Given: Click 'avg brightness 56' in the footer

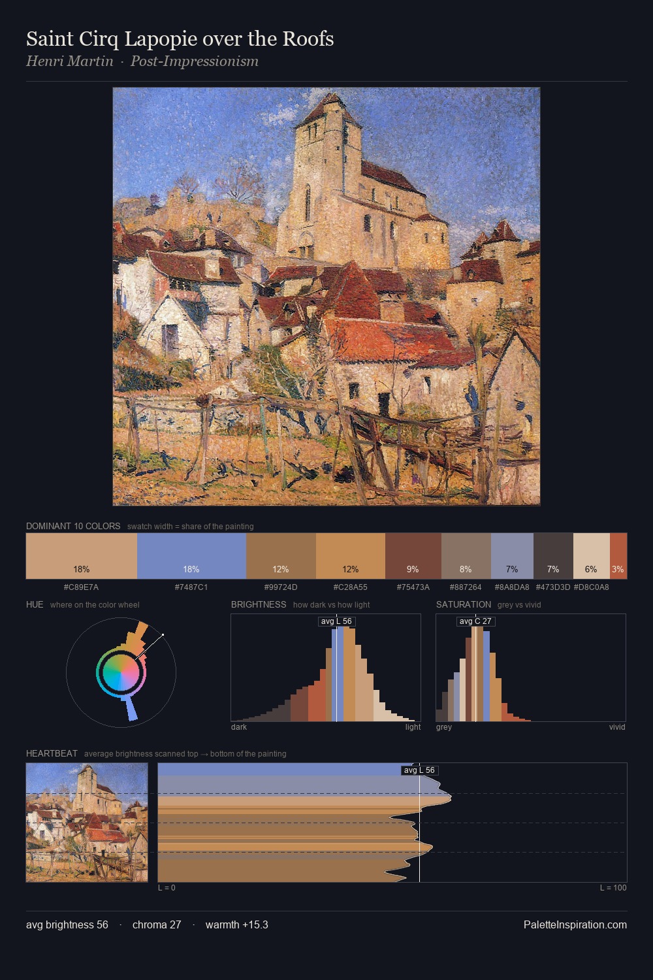Looking at the screenshot, I should (67, 924).
